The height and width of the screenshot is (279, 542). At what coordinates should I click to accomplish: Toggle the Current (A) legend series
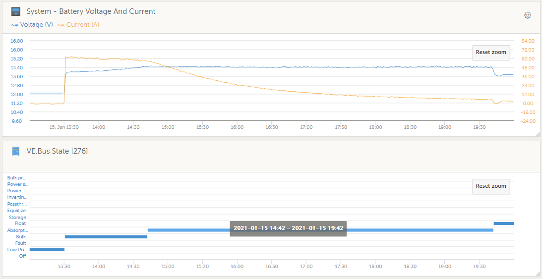(78, 24)
